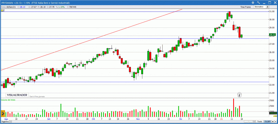Click the Set month label on time axis
278x124 pixels.
[49, 119]
